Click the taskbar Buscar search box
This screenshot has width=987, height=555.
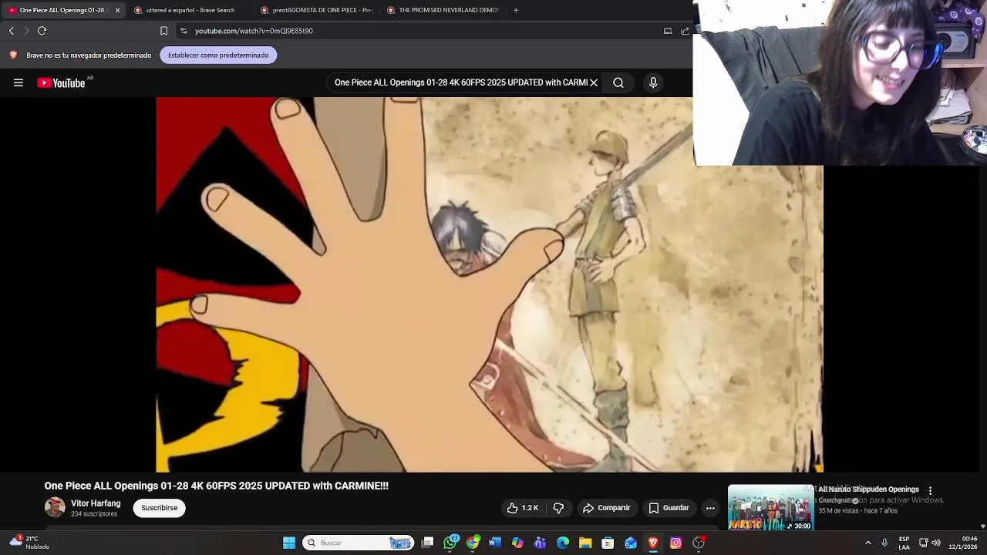pyautogui.click(x=358, y=543)
